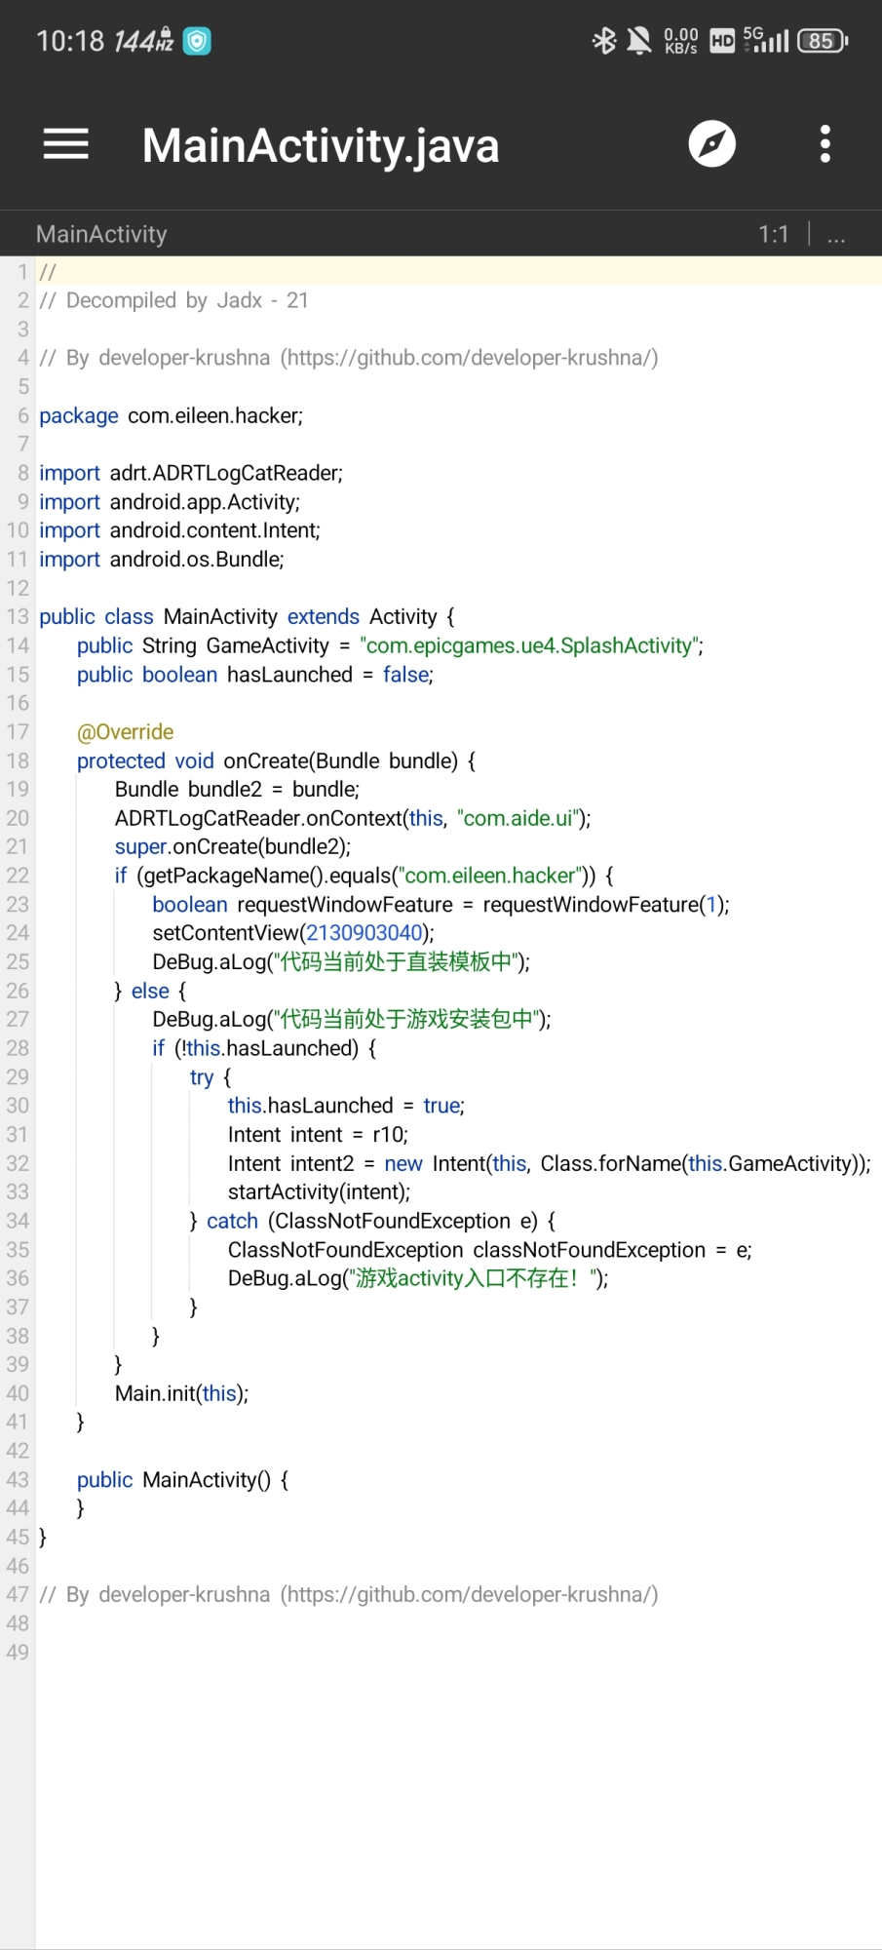882x1950 pixels.
Task: Click 'import android.app.Activity;' line
Action: click(170, 502)
